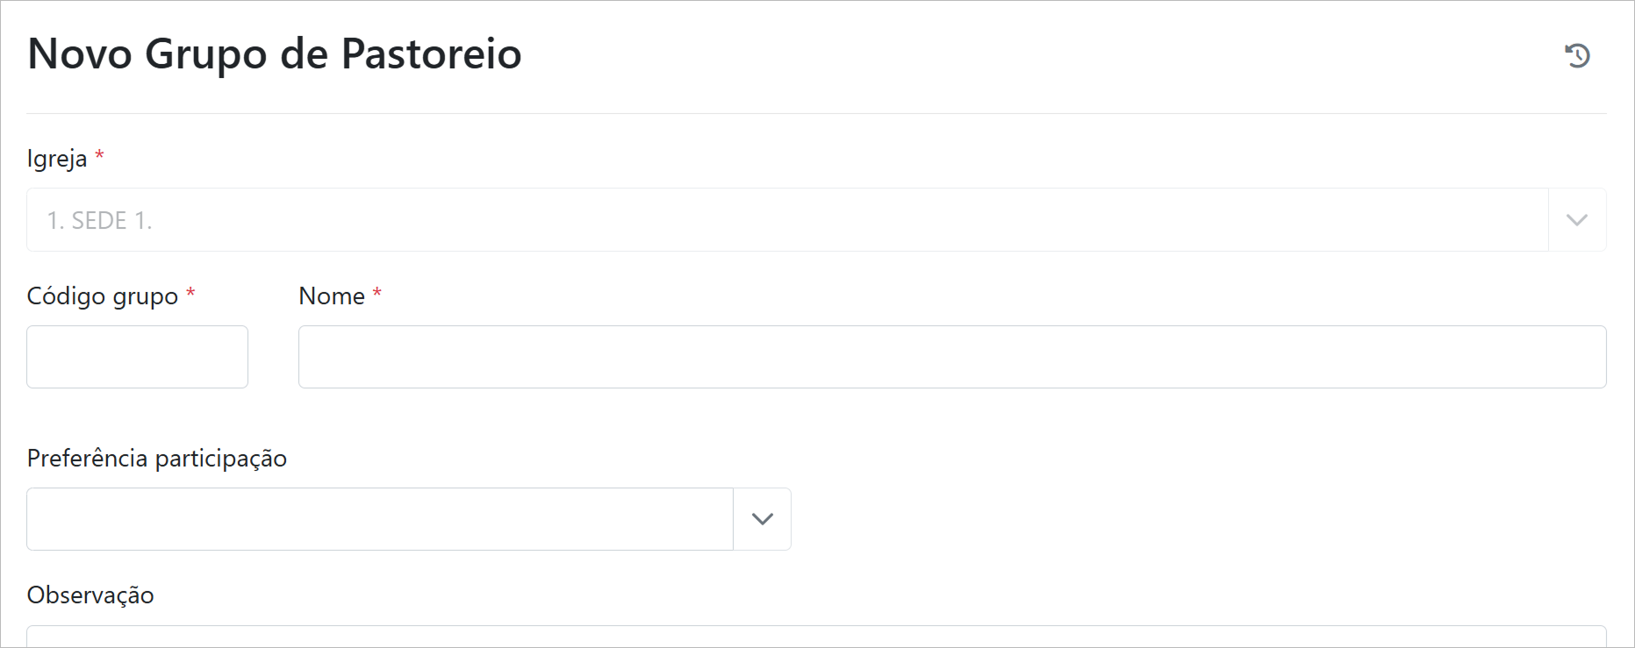Select the '1. SEDE 1.' value text
The image size is (1635, 648).
point(99,221)
